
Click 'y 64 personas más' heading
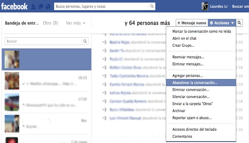click(147, 23)
